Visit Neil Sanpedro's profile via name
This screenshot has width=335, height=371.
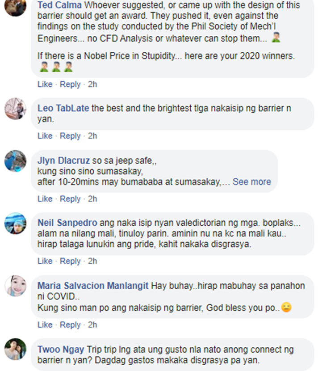click(x=67, y=223)
